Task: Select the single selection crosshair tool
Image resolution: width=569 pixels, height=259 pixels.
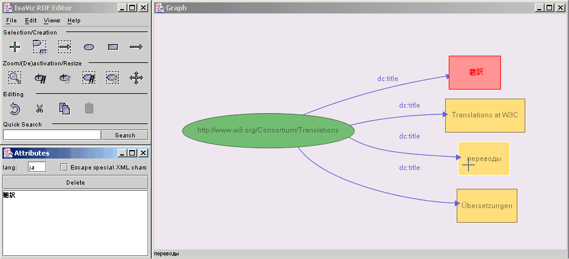Action: pyautogui.click(x=15, y=47)
